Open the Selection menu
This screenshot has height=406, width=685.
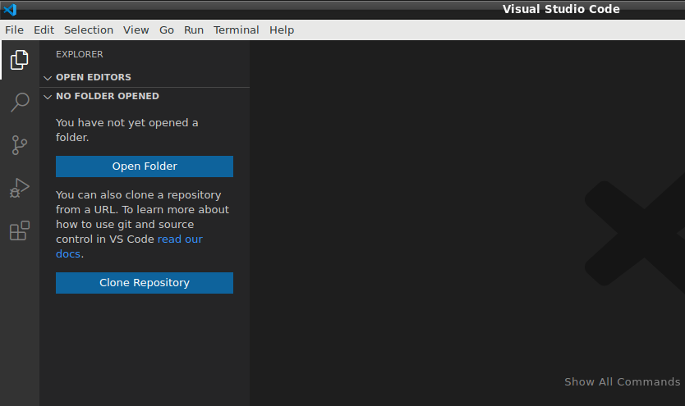[89, 30]
